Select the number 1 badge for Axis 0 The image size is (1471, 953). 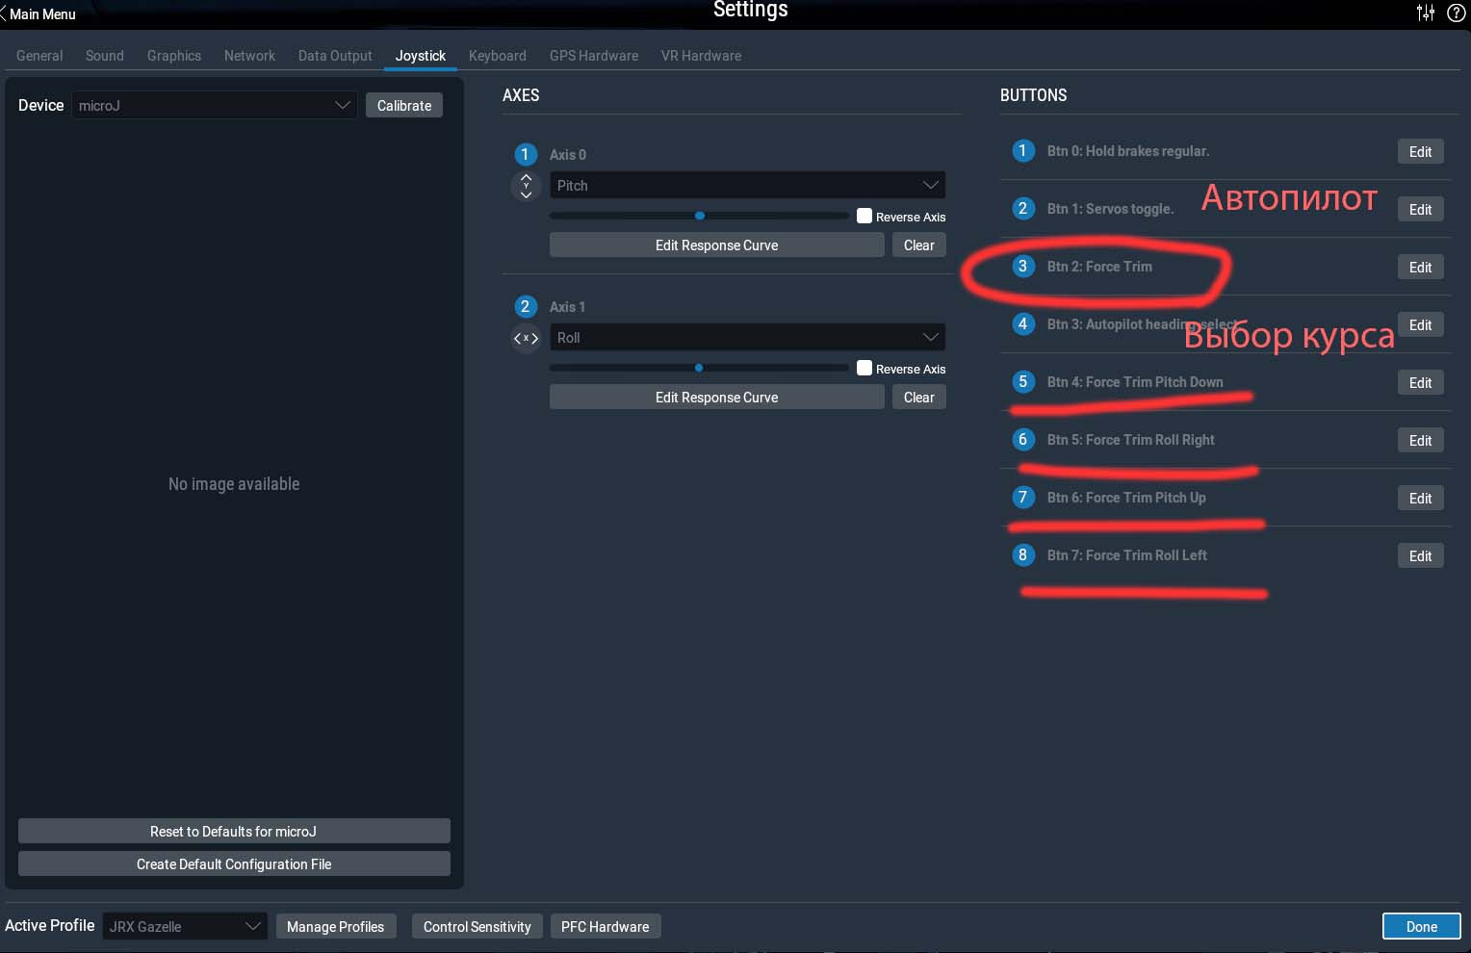[525, 154]
